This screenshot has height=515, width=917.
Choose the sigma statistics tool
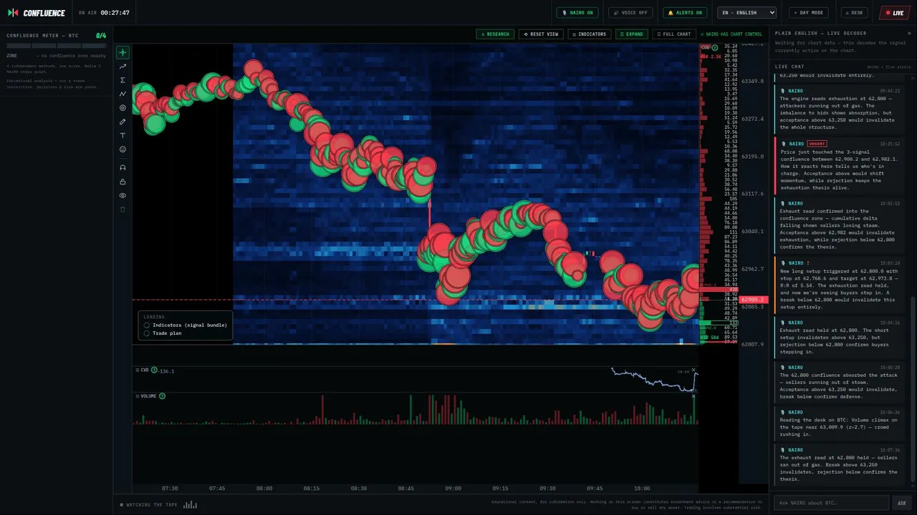[123, 80]
